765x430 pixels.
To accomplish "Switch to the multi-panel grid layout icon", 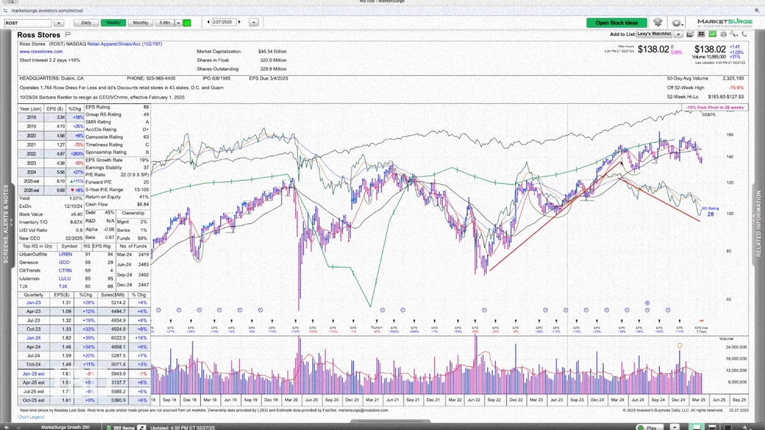I will (701, 34).
